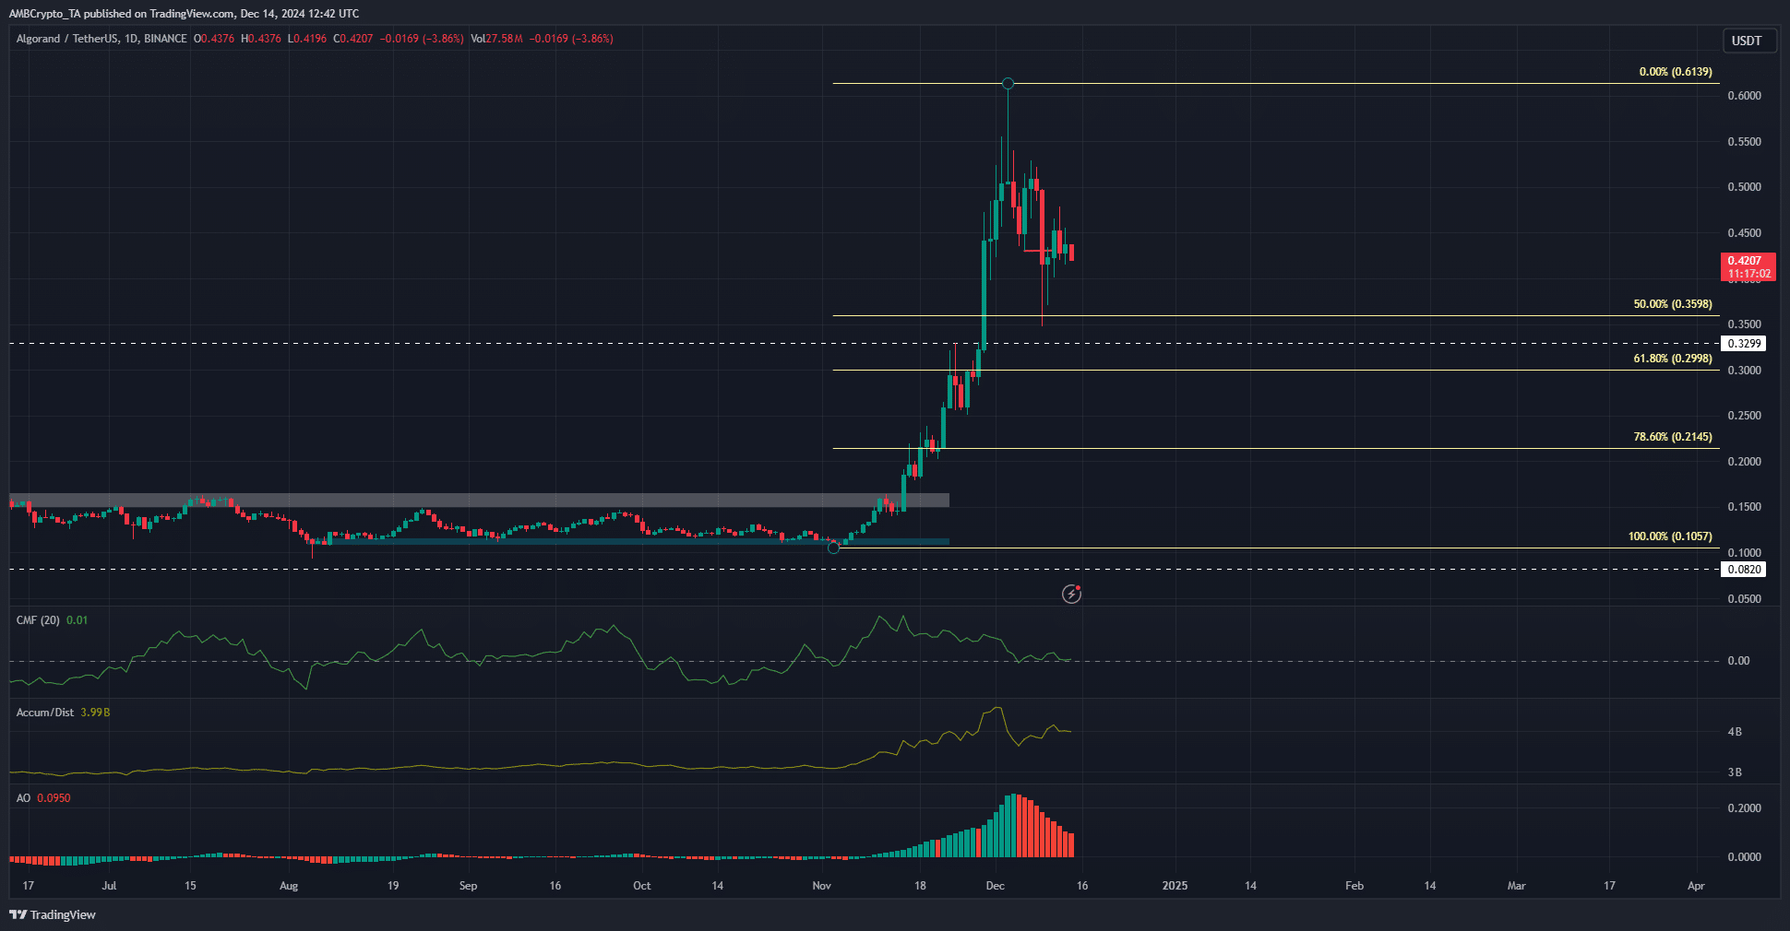This screenshot has width=1790, height=931.
Task: Click the 61.80% (0.2998) Fibonacci label
Action: pos(1672,359)
